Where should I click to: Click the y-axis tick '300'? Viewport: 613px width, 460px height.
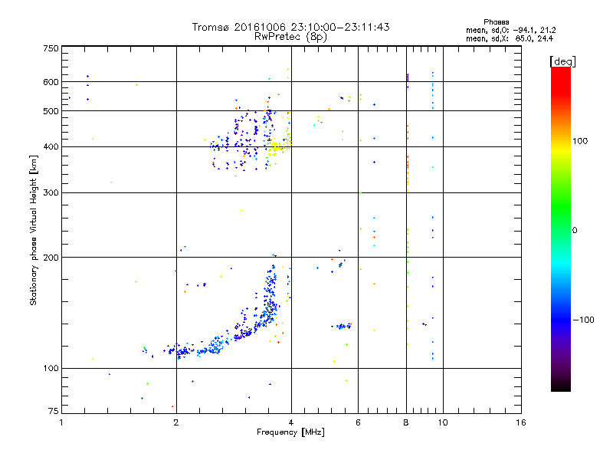pyautogui.click(x=51, y=193)
